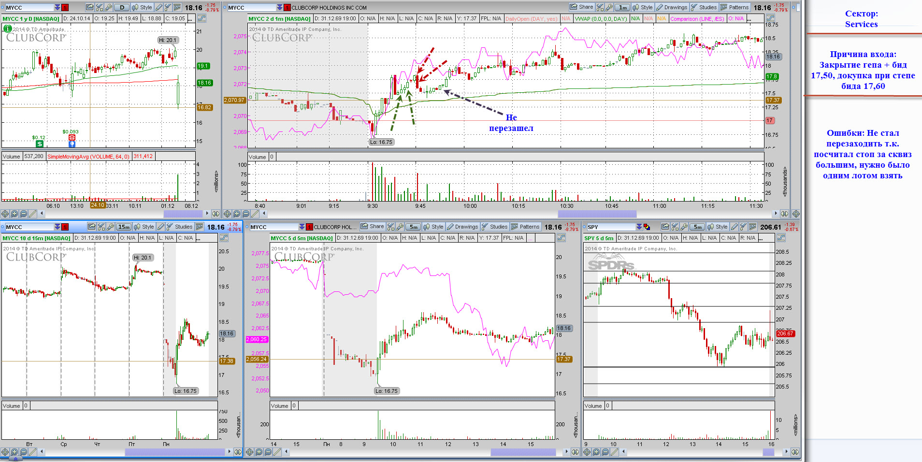
Task: Expand symbol dropdown arrow in the daily MYCC chart
Action: pyautogui.click(x=57, y=7)
